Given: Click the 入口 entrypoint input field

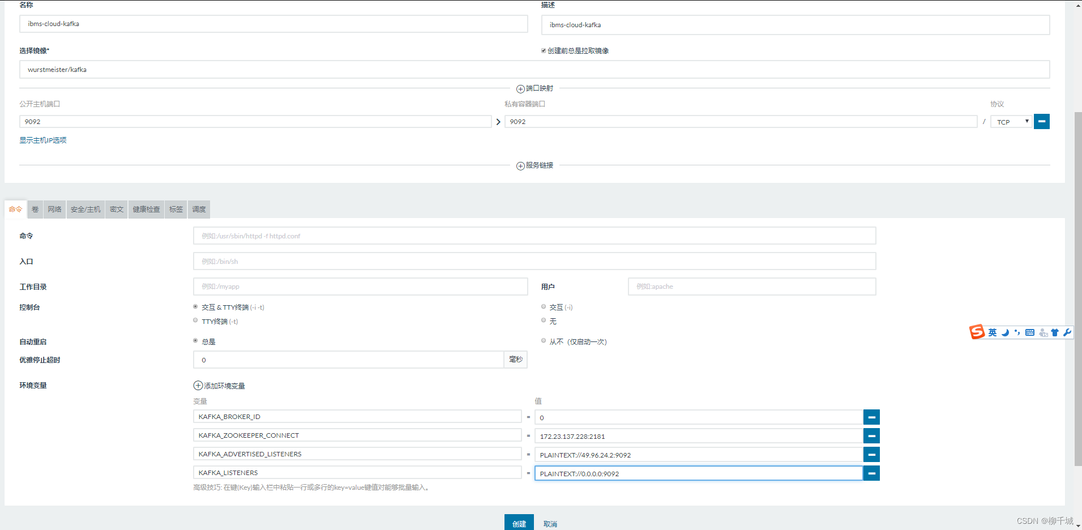Looking at the screenshot, I should (534, 261).
